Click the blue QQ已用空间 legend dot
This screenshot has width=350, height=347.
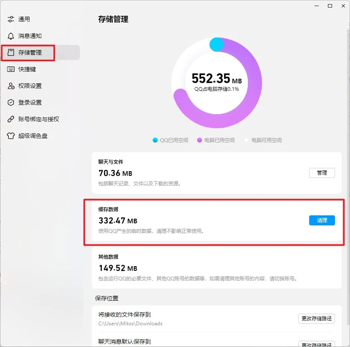click(x=155, y=140)
